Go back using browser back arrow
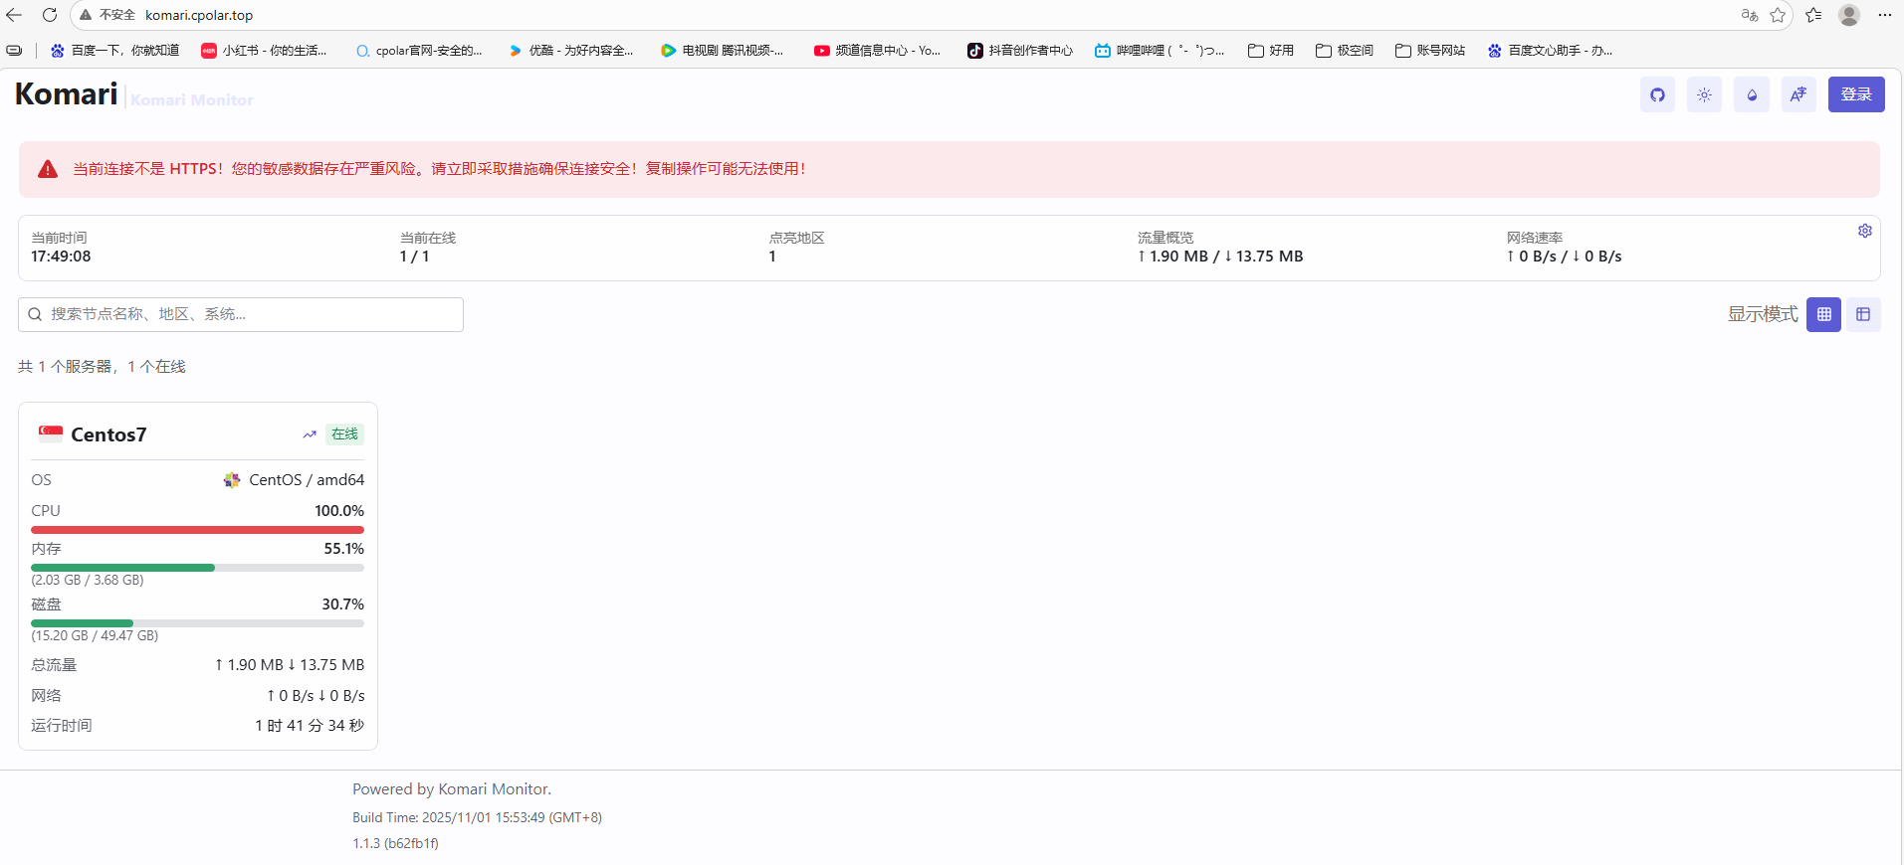 (14, 15)
